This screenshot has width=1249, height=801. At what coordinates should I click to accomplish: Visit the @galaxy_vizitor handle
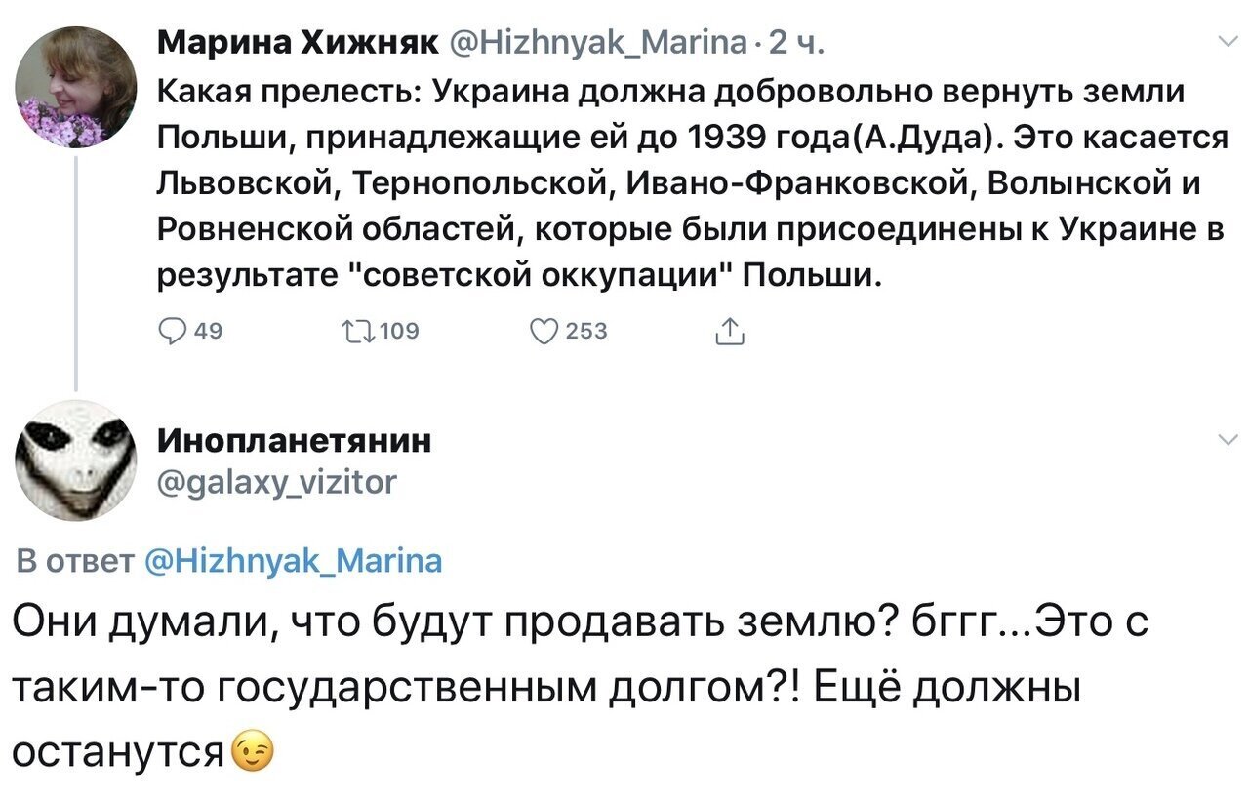(276, 480)
